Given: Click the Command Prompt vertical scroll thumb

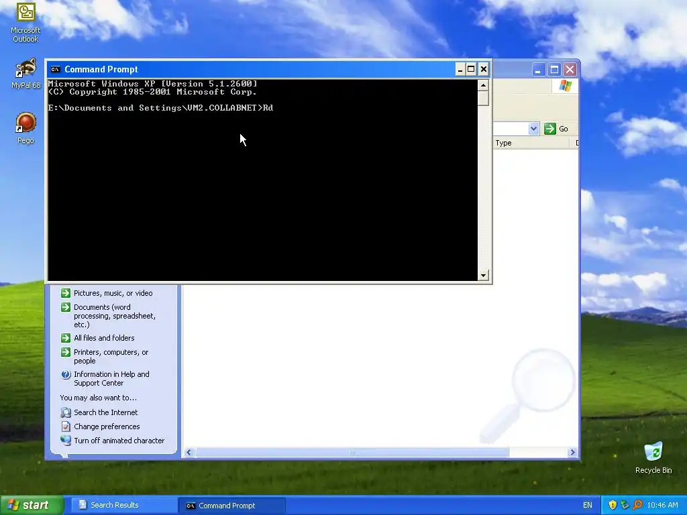Looking at the screenshot, I should (483, 98).
